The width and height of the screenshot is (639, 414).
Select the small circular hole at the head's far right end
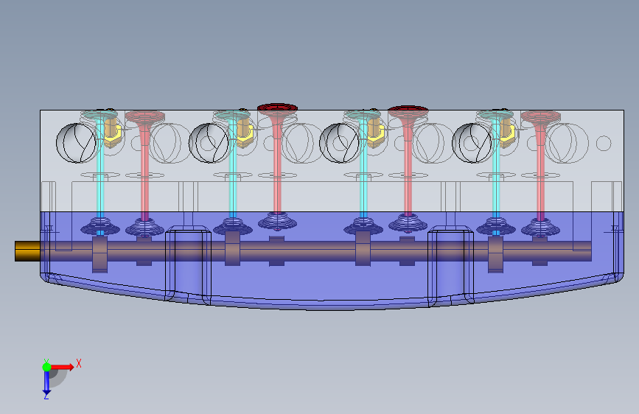coord(604,144)
